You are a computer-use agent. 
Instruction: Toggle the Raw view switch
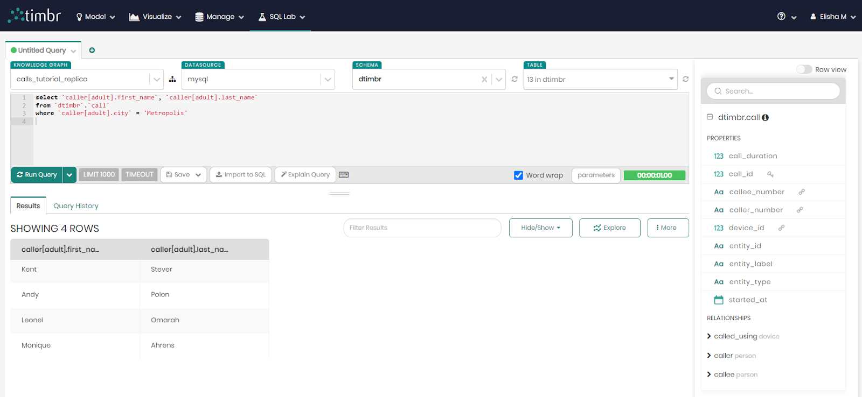tap(804, 69)
